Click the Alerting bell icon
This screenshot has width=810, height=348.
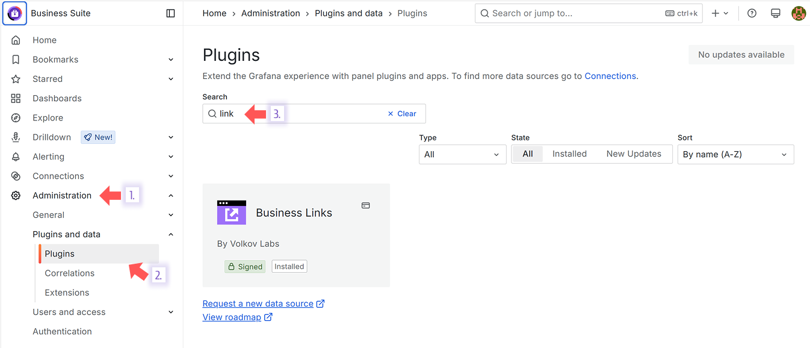(x=16, y=157)
